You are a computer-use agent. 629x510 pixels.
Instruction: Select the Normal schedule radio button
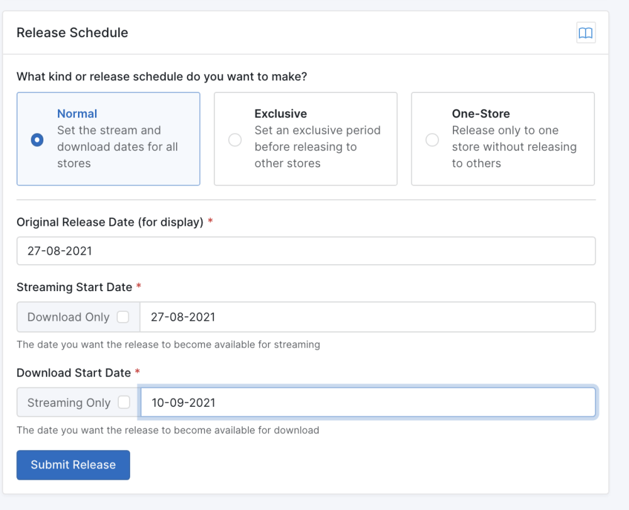(x=37, y=140)
